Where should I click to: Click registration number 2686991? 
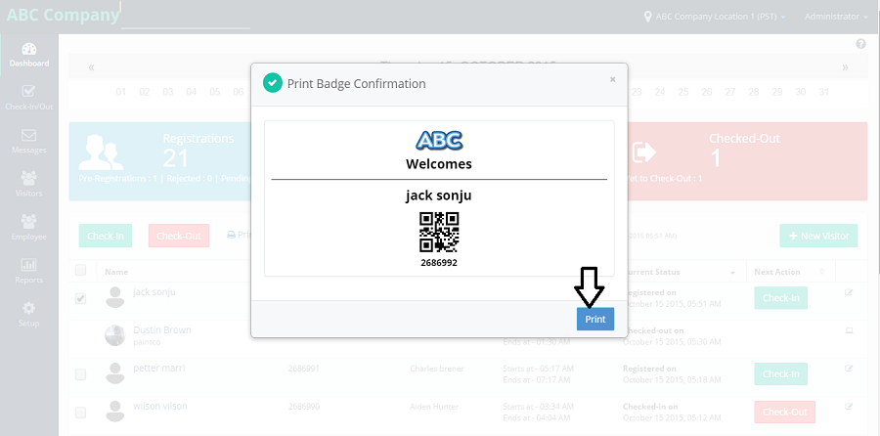tap(304, 369)
